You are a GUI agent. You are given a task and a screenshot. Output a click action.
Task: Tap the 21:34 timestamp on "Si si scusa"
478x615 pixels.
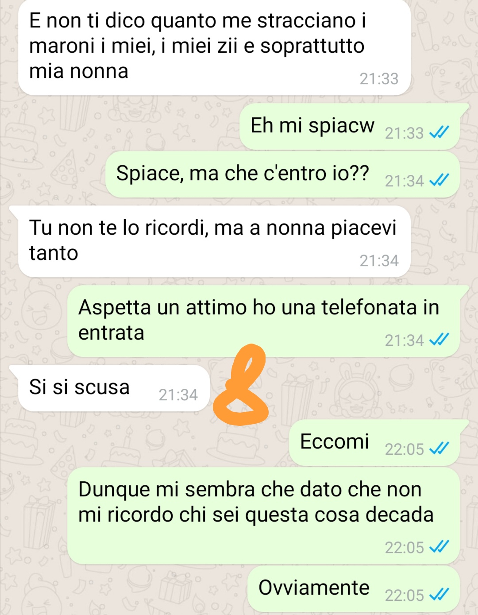pyautogui.click(x=178, y=395)
